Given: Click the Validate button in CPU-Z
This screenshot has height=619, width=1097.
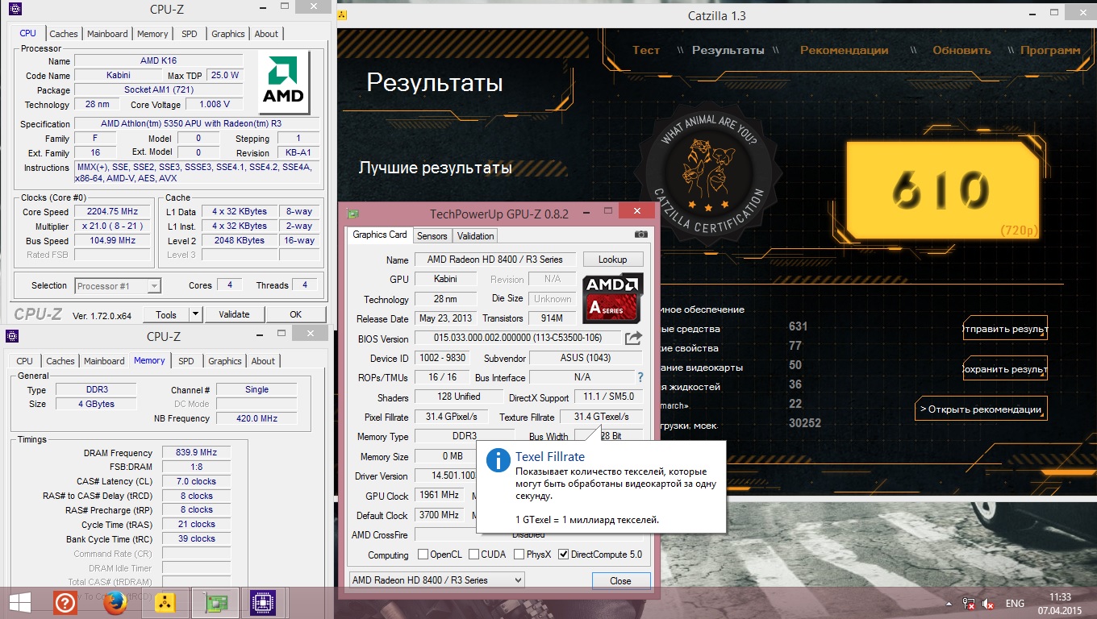Looking at the screenshot, I should point(234,314).
